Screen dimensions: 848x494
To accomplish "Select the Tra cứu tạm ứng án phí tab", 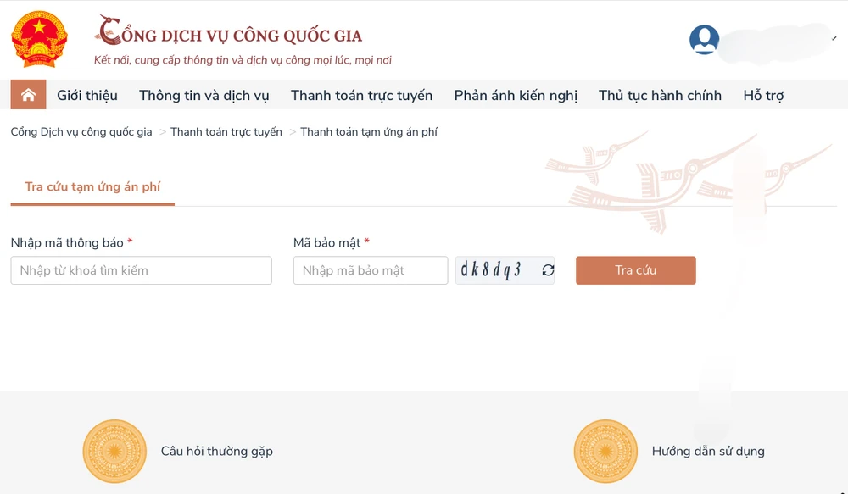I will coord(92,187).
